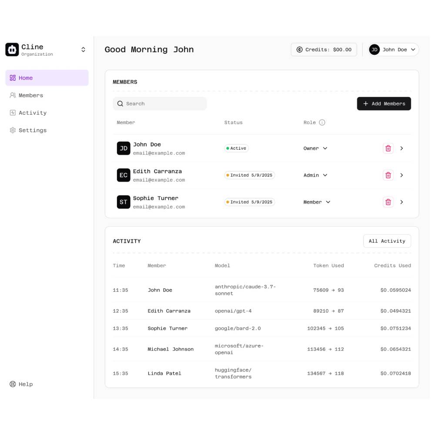The width and height of the screenshot is (435, 435).
Task: Click the delete icon for Edith Carranza
Action: (388, 175)
